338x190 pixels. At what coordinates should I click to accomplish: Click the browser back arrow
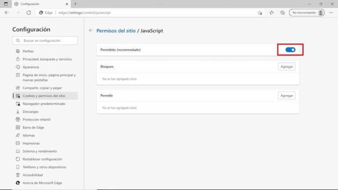tap(7, 13)
